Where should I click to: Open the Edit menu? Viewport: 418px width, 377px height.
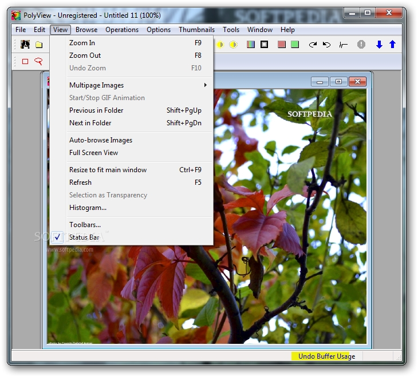point(40,30)
